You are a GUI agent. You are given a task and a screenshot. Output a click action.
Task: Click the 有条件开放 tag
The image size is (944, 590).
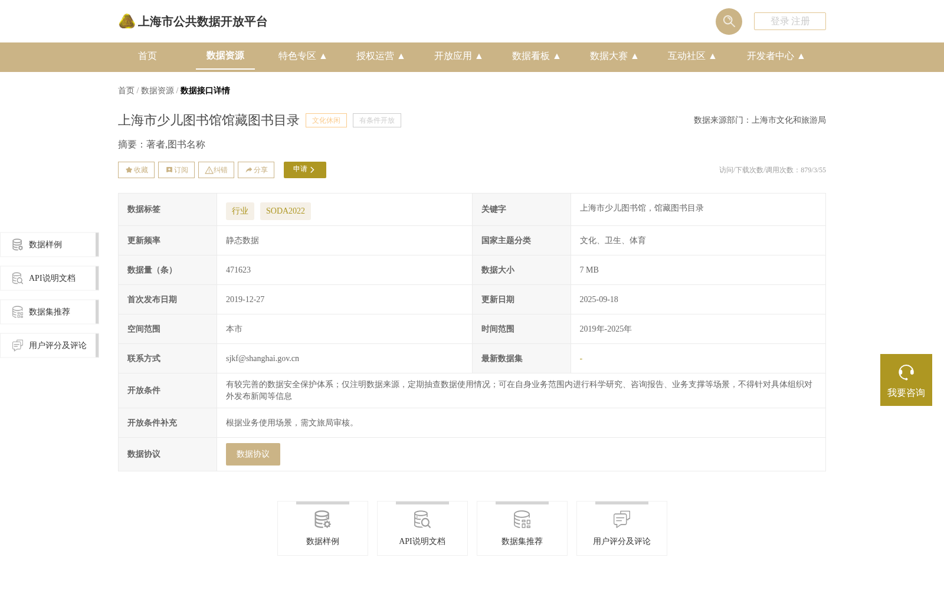click(377, 120)
